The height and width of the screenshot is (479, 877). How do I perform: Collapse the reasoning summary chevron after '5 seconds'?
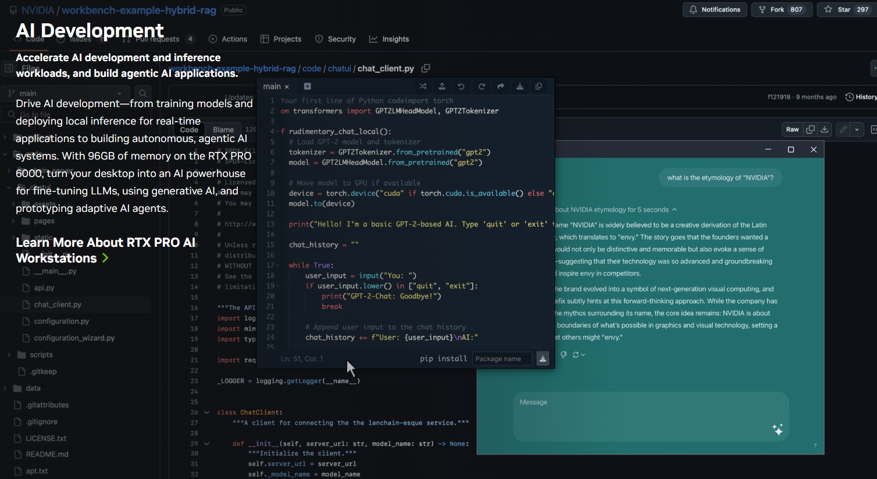[x=675, y=210]
